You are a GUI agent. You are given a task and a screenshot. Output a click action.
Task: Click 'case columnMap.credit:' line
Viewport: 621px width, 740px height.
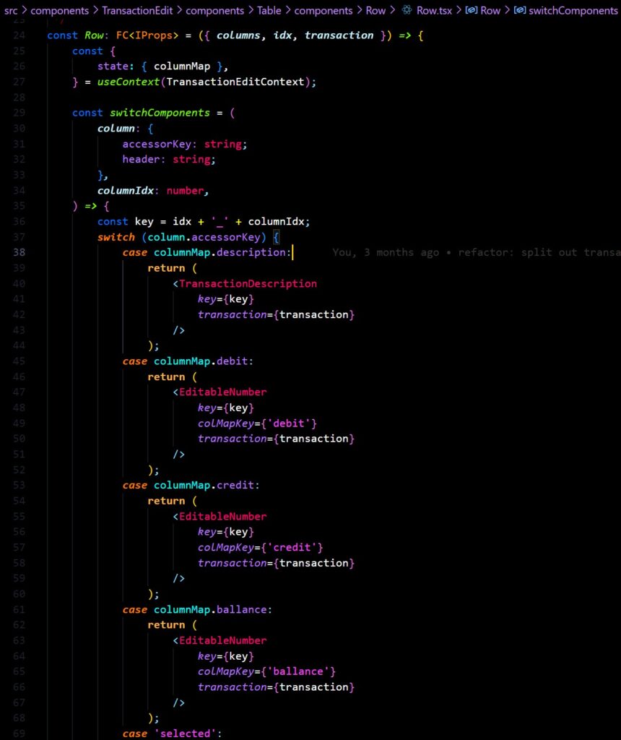coord(191,485)
